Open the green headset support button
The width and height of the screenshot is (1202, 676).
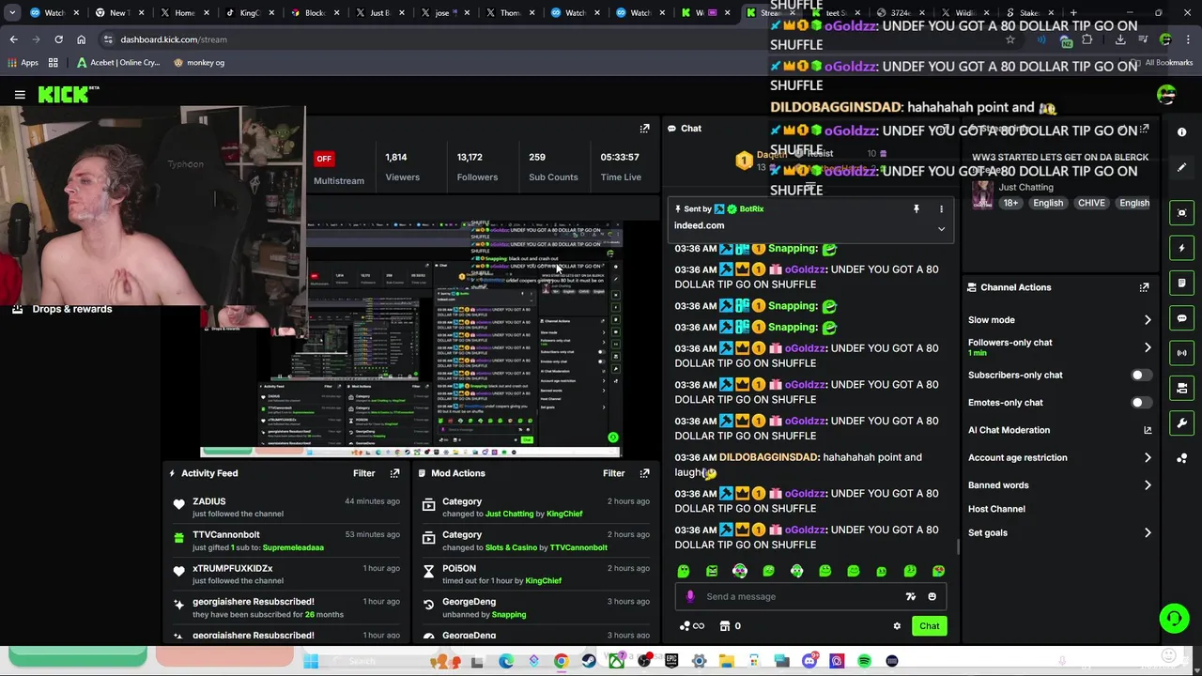(x=1174, y=618)
